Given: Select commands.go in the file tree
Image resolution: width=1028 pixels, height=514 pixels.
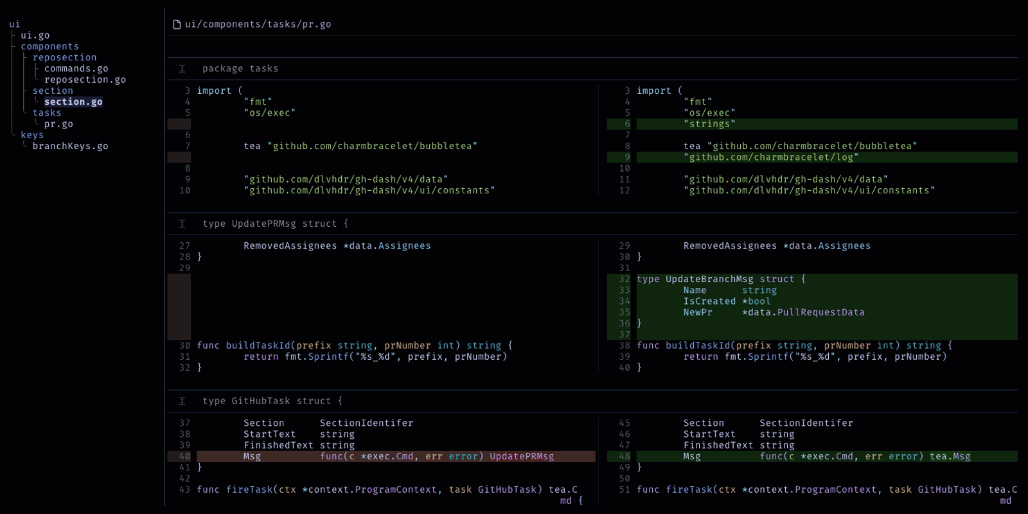Looking at the screenshot, I should tap(76, 69).
